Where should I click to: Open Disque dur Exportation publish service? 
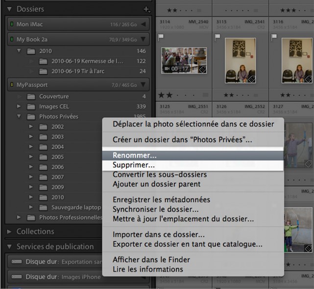55,262
